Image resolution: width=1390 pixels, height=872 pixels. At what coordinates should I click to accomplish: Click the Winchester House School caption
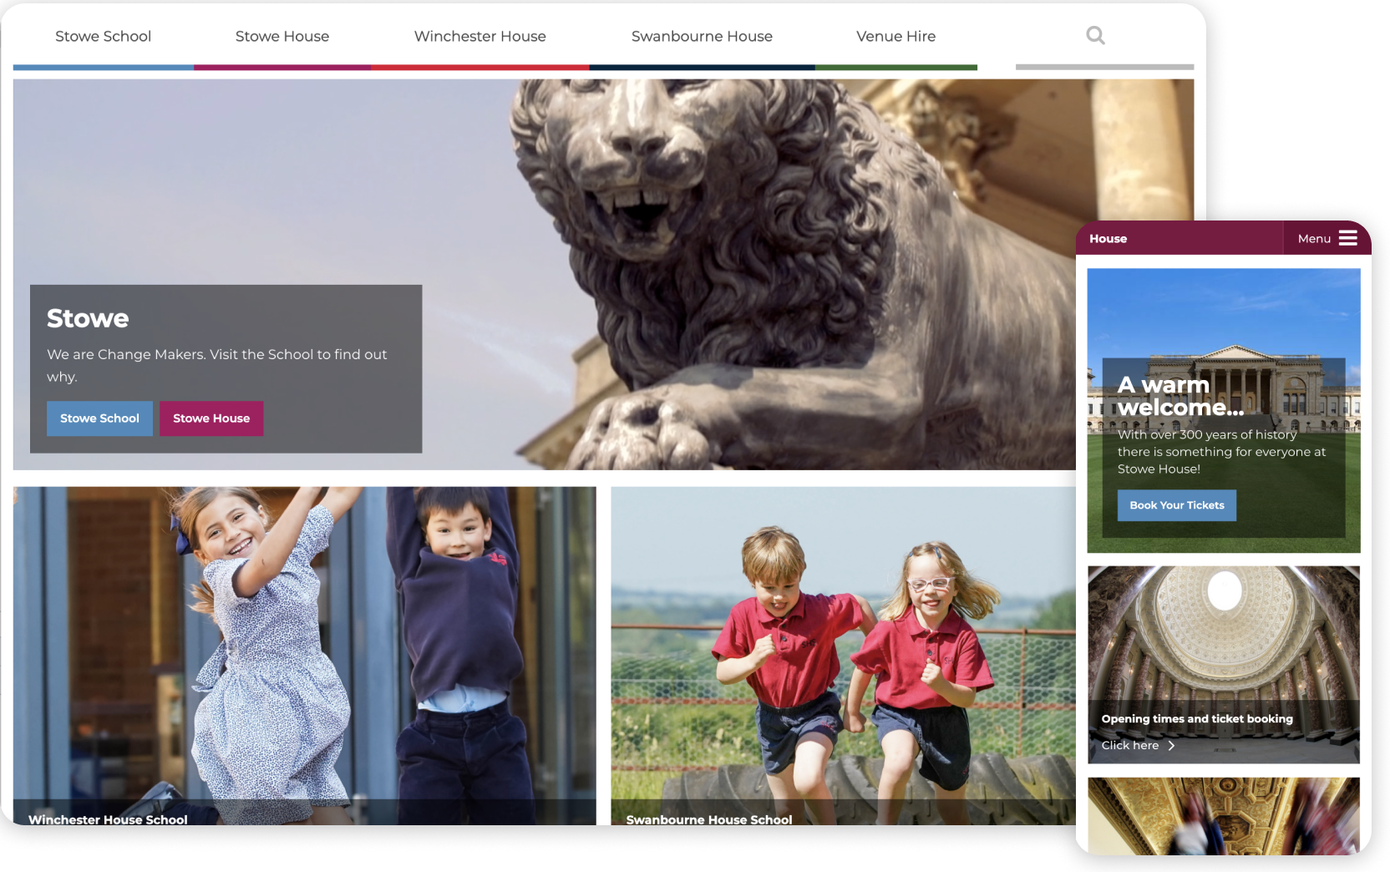click(x=108, y=819)
